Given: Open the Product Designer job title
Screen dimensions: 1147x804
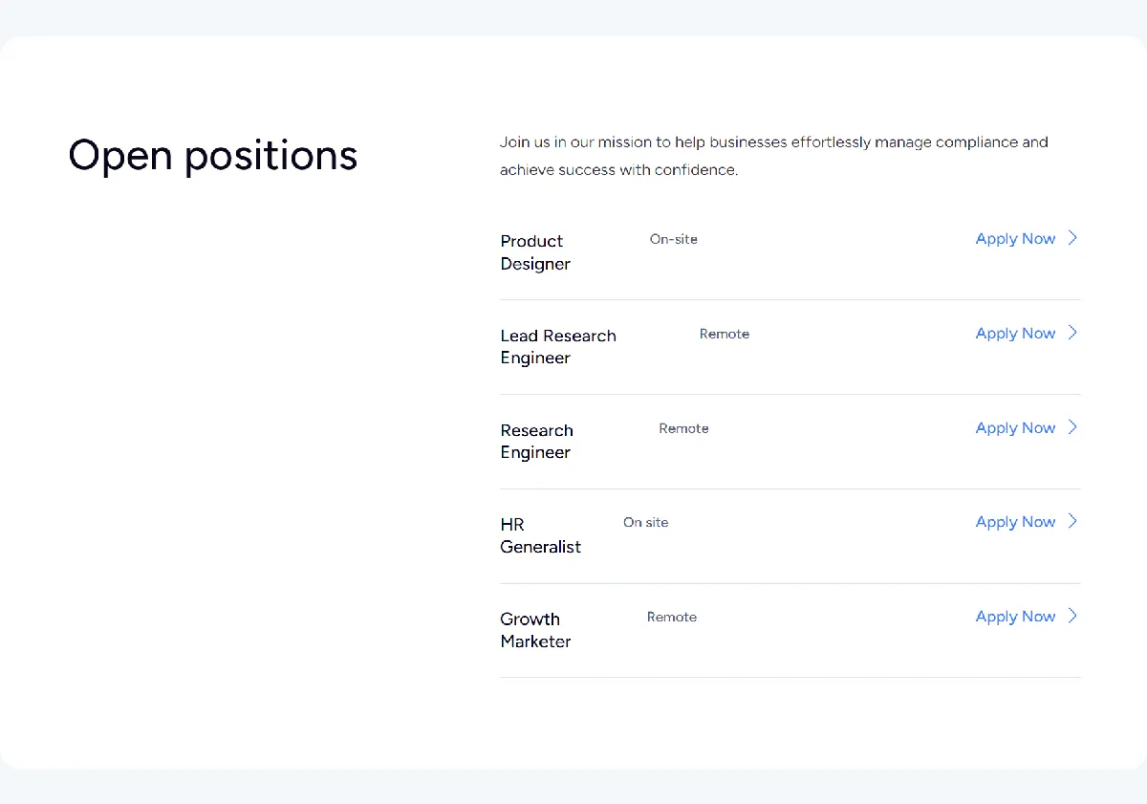Looking at the screenshot, I should (x=535, y=252).
